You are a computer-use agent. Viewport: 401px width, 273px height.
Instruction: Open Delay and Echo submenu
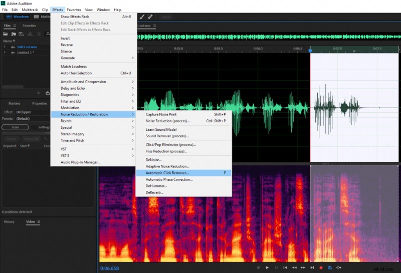point(94,88)
